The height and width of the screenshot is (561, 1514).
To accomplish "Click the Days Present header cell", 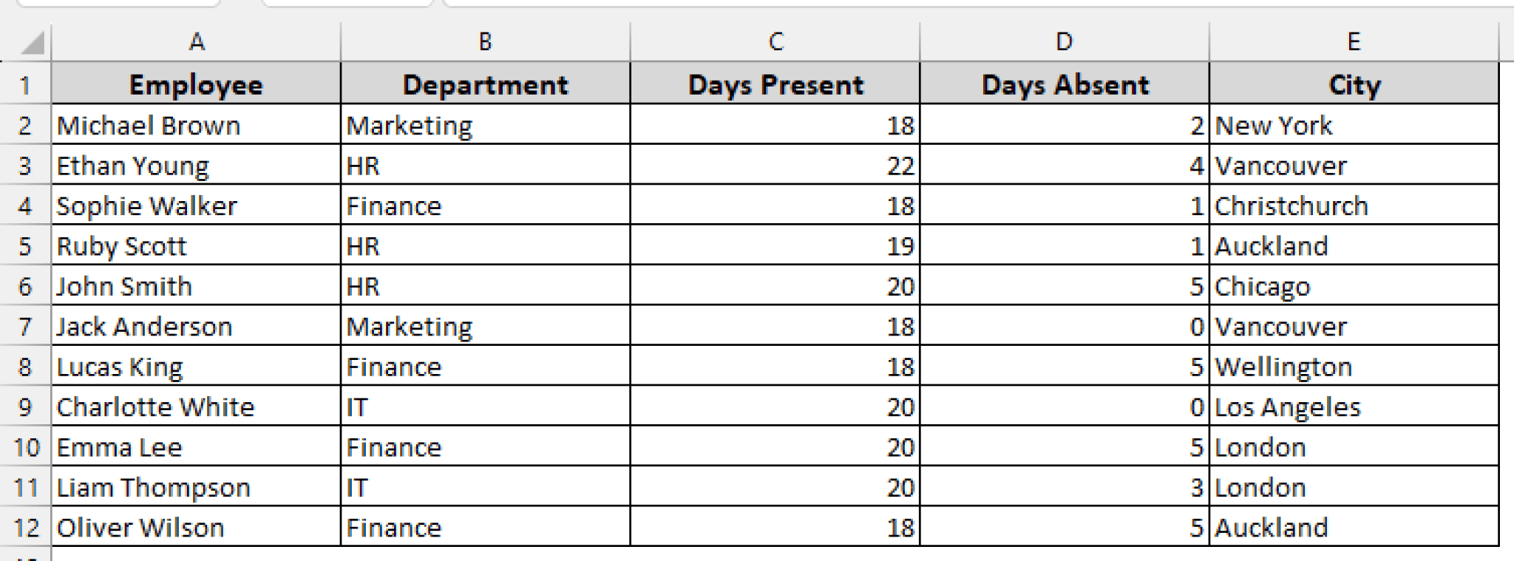I will pos(775,85).
